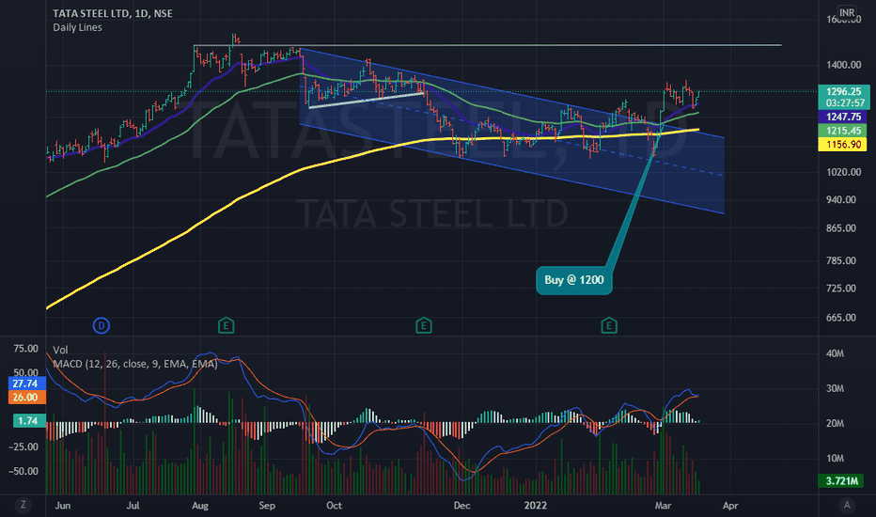The width and height of the screenshot is (876, 517).
Task: Click the 'Mar' date axis label
Action: pos(664,506)
